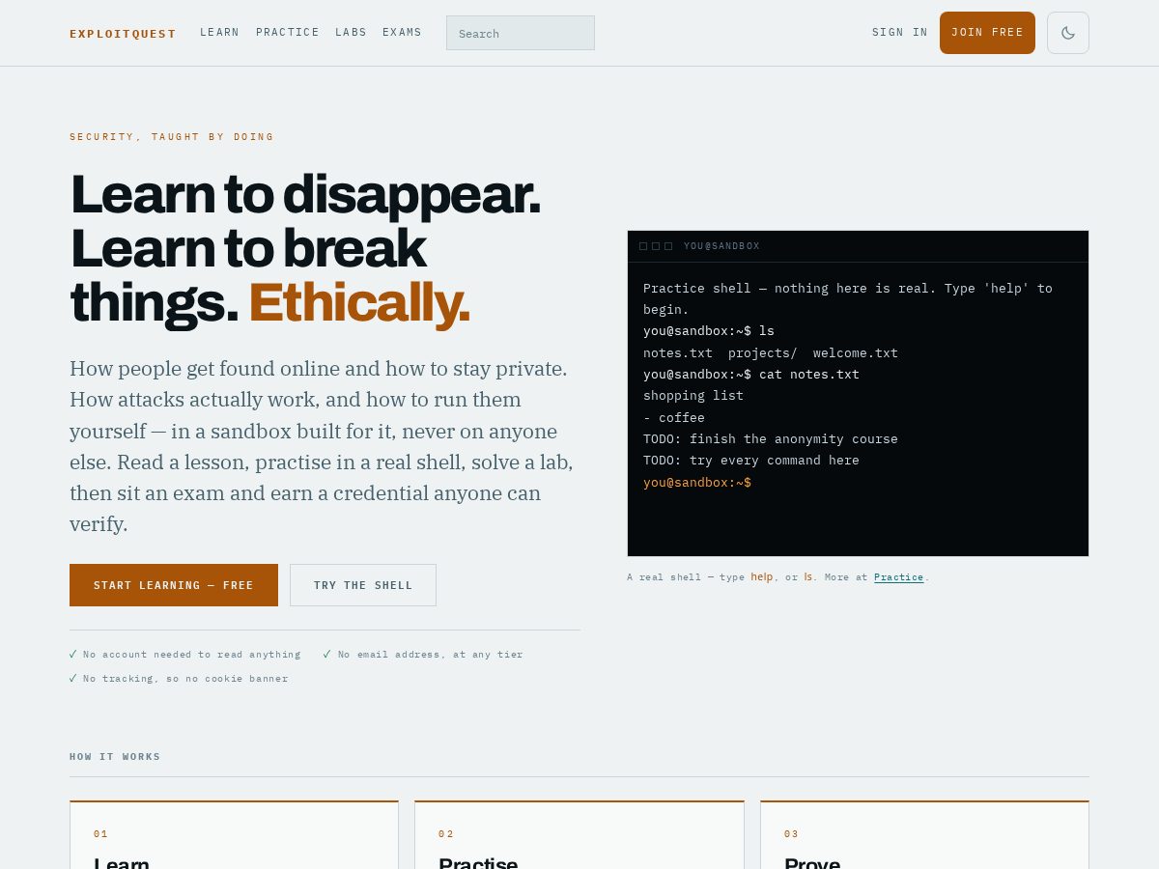Open the LABS nav item

351,33
